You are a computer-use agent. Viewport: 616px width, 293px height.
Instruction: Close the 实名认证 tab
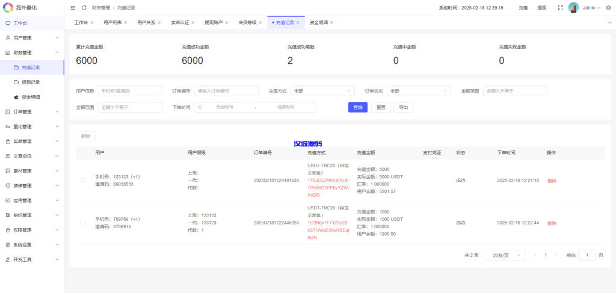(x=193, y=23)
